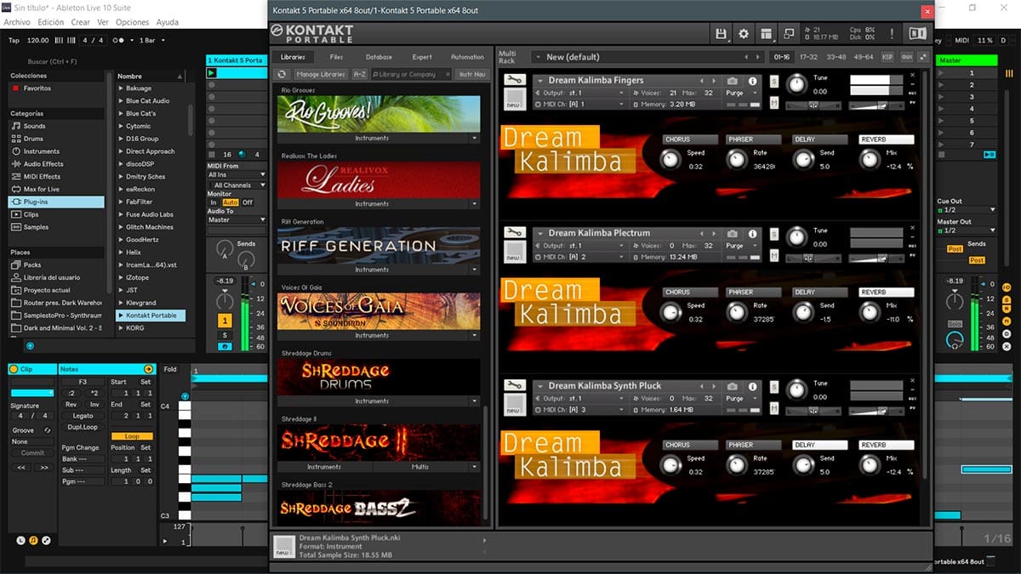Viewport: 1021px width, 574px height.
Task: Click the A-Z sort button
Action: 360,74
